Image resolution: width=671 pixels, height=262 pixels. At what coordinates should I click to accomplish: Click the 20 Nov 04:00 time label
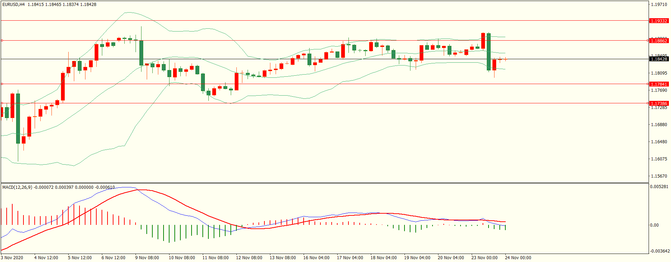[451, 258]
